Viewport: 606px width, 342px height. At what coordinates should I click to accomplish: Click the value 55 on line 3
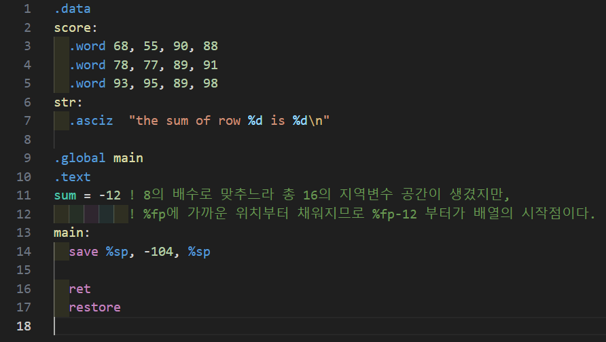151,46
